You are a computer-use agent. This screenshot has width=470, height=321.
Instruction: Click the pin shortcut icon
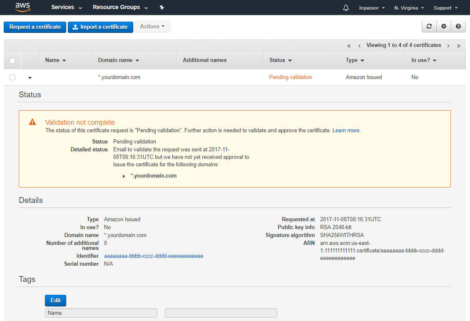click(x=162, y=7)
